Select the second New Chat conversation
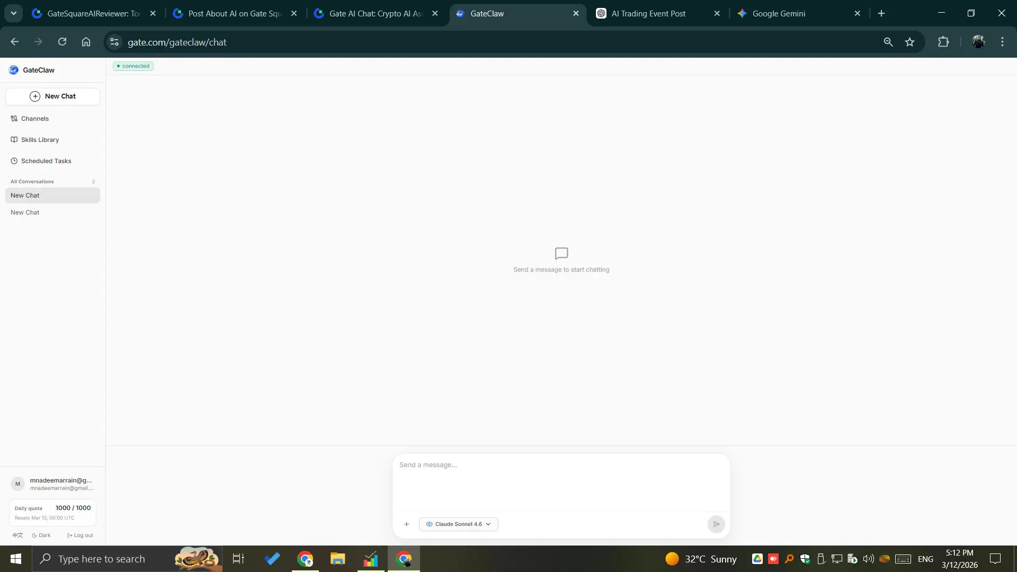Screen dimensions: 1017x572 [25, 212]
